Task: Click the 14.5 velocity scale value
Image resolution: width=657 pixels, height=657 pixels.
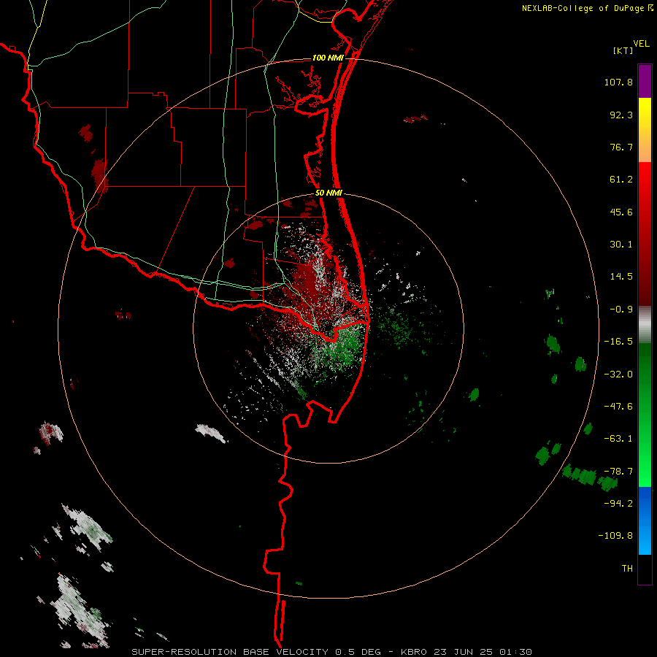Action: 621,277
